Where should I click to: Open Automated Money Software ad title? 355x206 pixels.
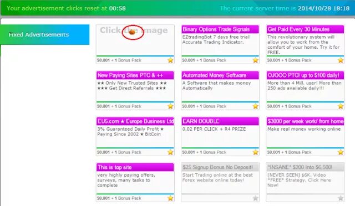[x=220, y=75]
